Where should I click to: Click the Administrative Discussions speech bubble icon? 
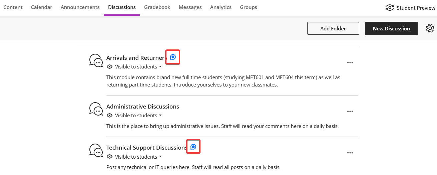pyautogui.click(x=96, y=109)
